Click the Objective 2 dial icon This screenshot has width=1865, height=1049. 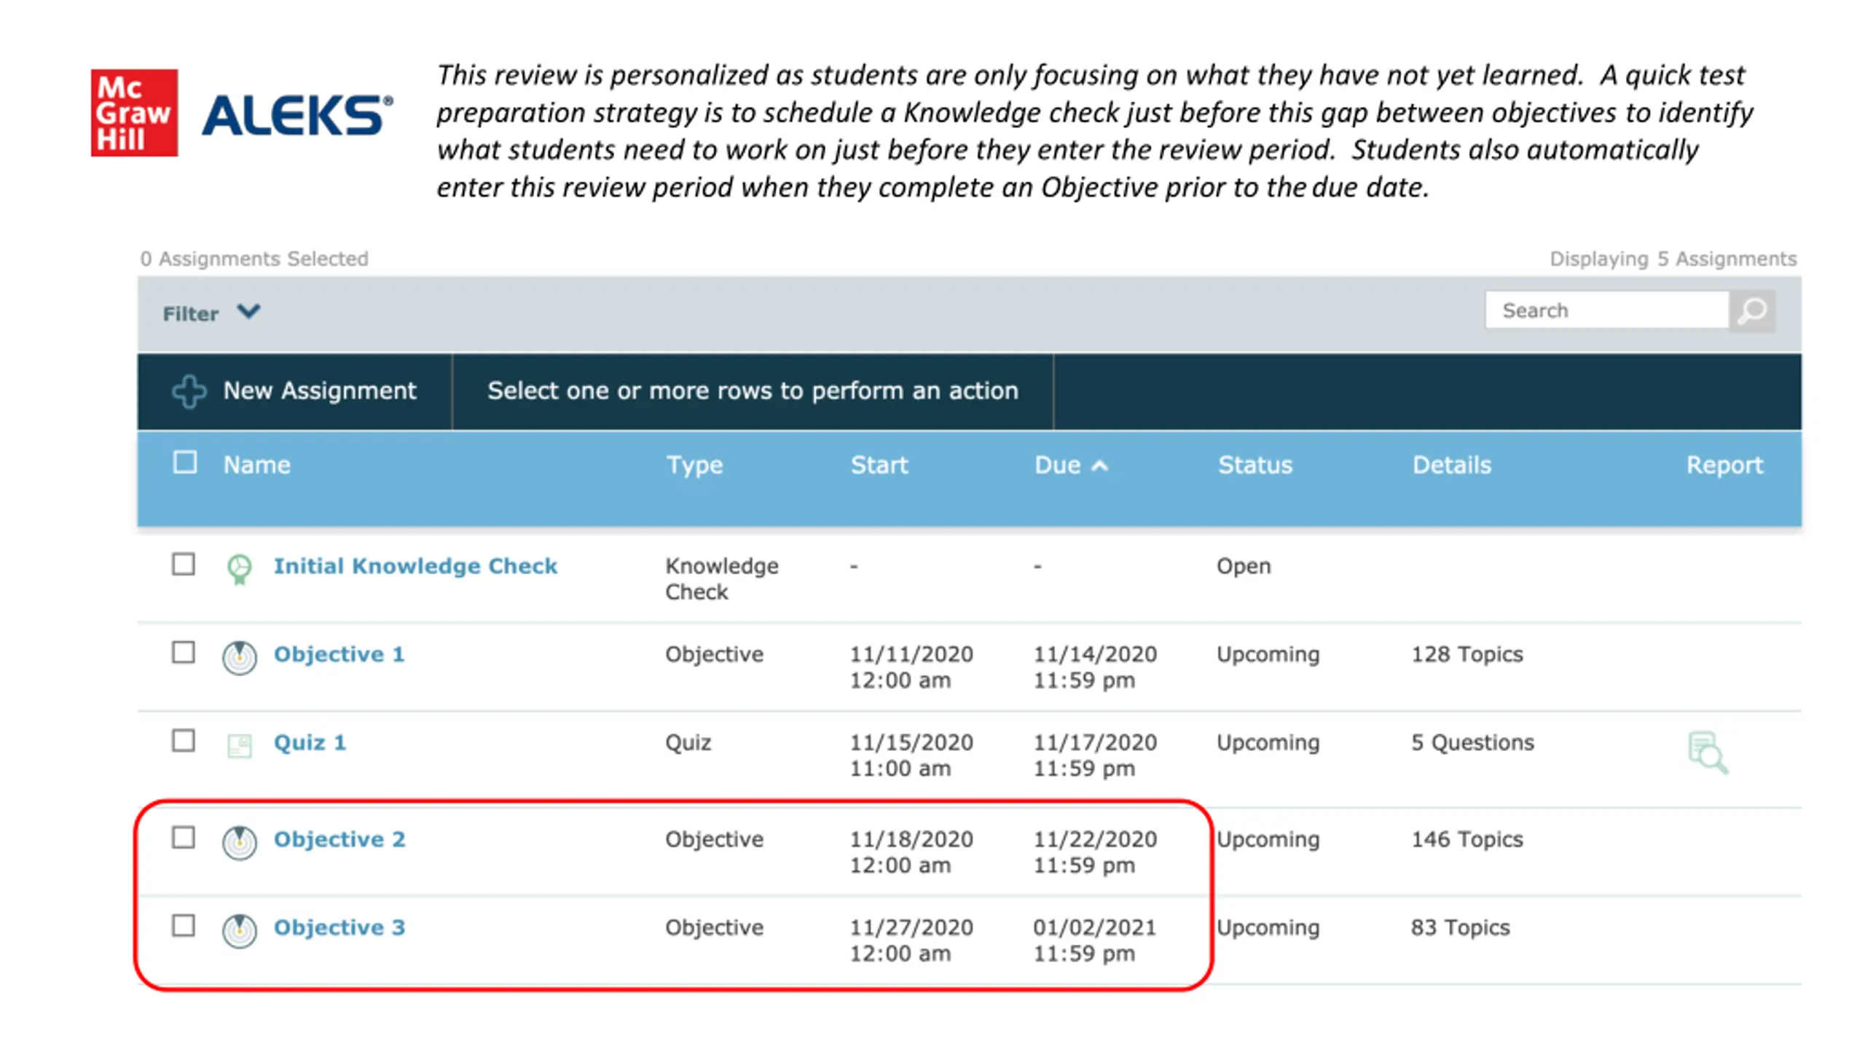click(x=239, y=843)
